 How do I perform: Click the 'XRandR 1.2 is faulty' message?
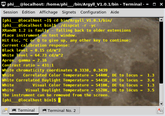click(x=66, y=30)
